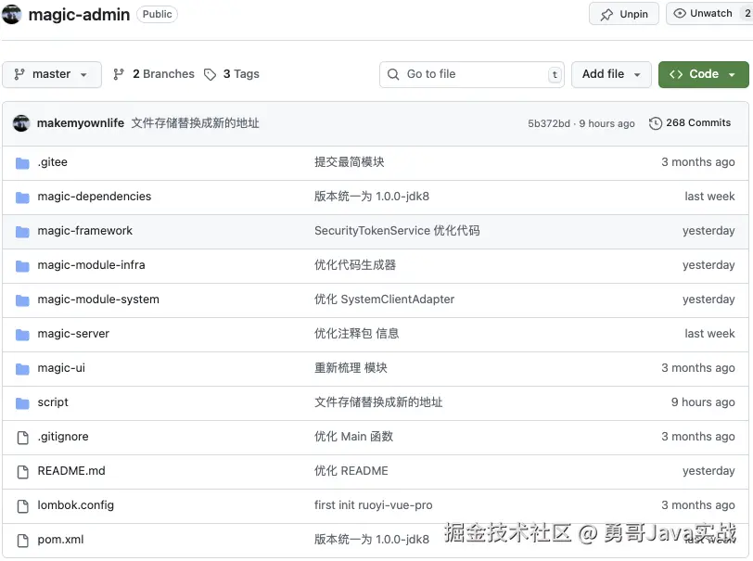The height and width of the screenshot is (561, 753).
Task: Click the pom.xml file icon
Action: click(x=22, y=541)
